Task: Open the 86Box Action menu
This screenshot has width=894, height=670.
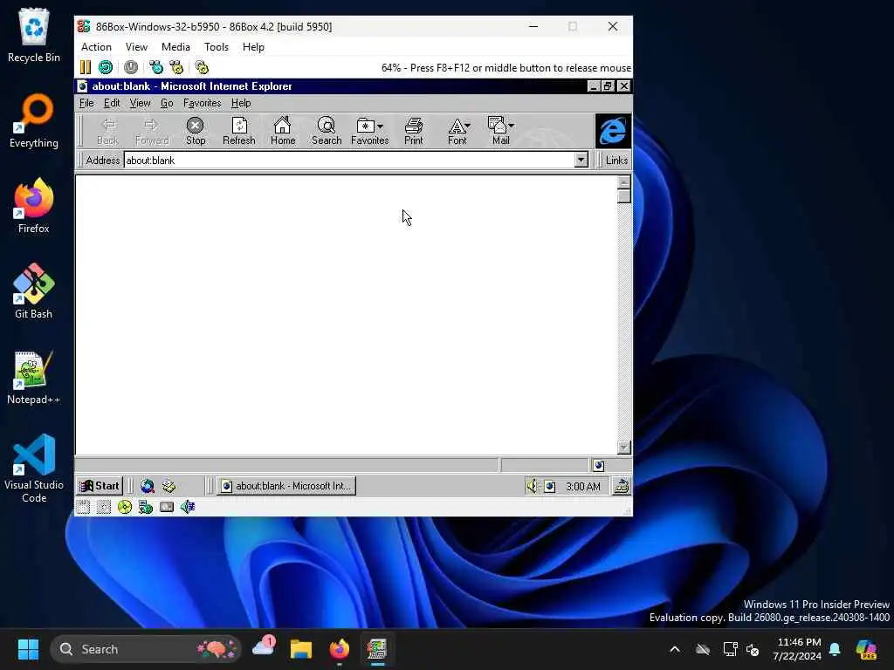Action: (96, 47)
